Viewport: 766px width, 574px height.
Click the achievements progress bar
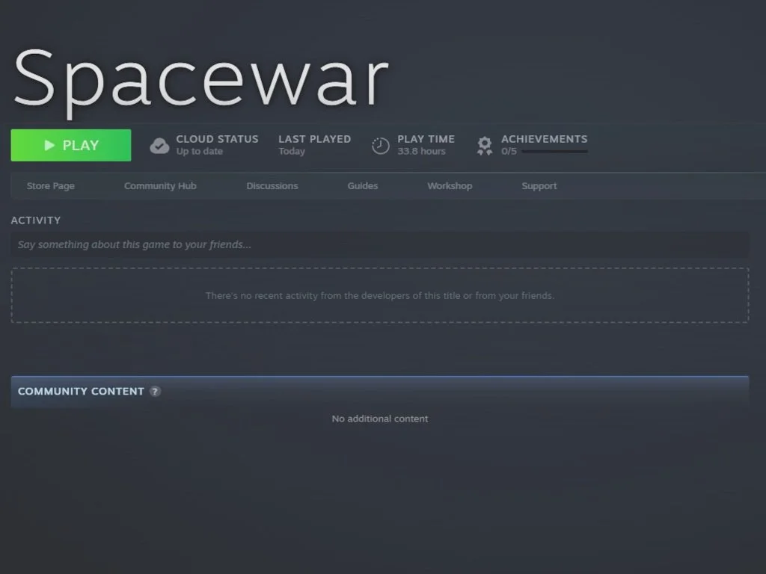[x=554, y=151]
